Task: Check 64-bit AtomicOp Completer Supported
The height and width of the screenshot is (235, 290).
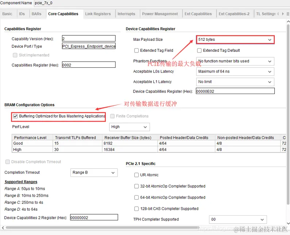Action: point(136,197)
